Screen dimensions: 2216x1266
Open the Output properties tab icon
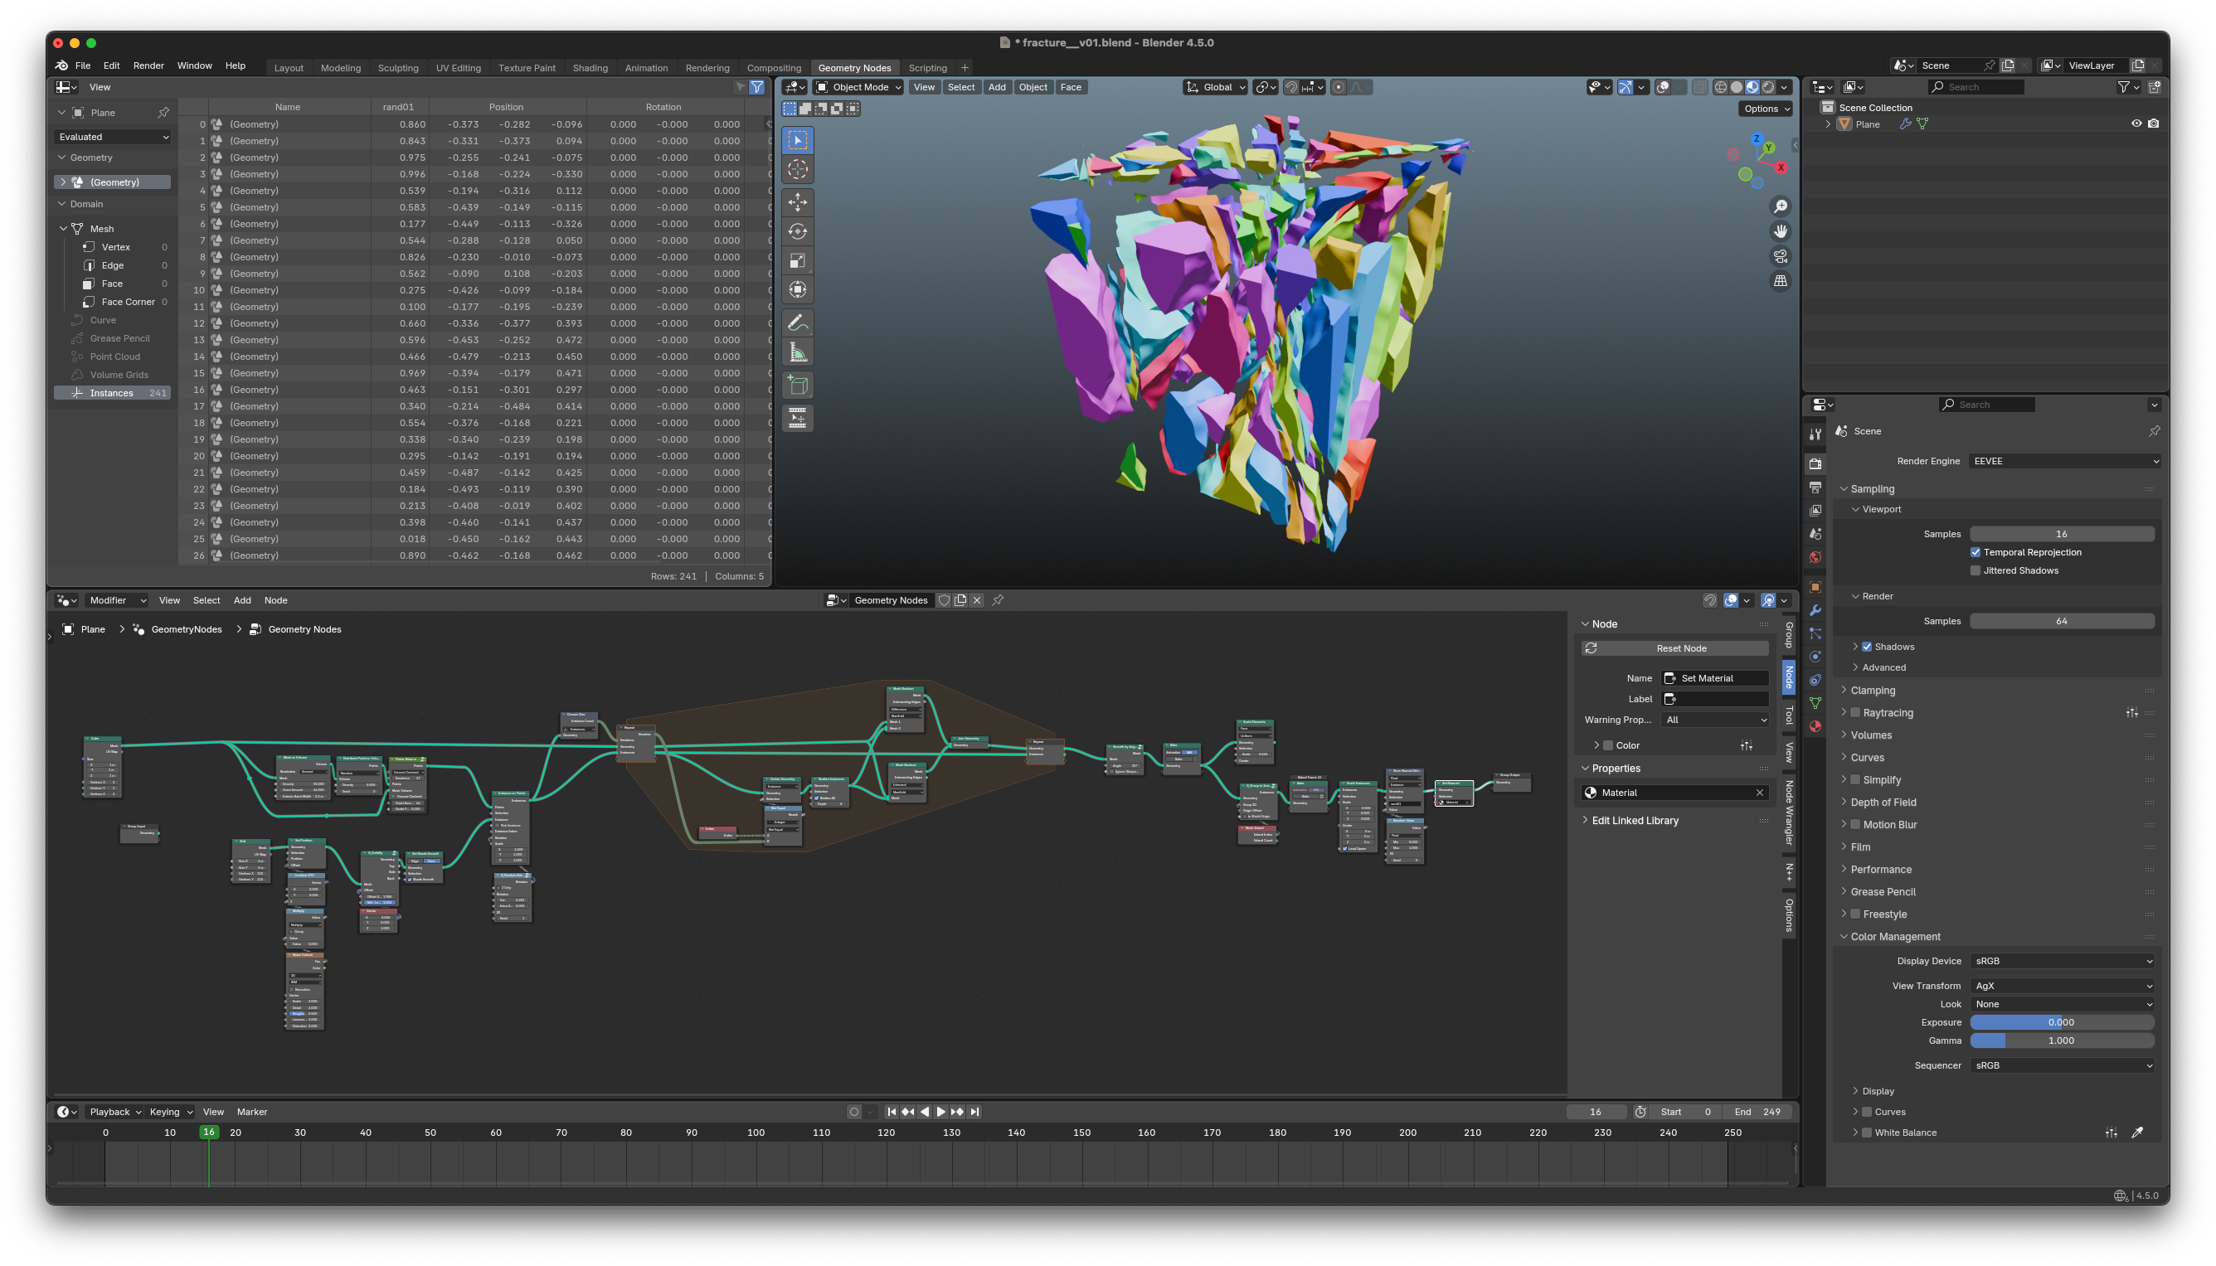(x=1815, y=487)
